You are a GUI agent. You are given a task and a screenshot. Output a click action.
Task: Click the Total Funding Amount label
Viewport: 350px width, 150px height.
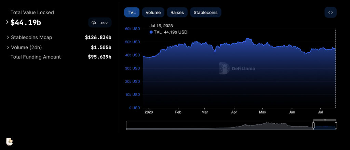click(x=36, y=57)
